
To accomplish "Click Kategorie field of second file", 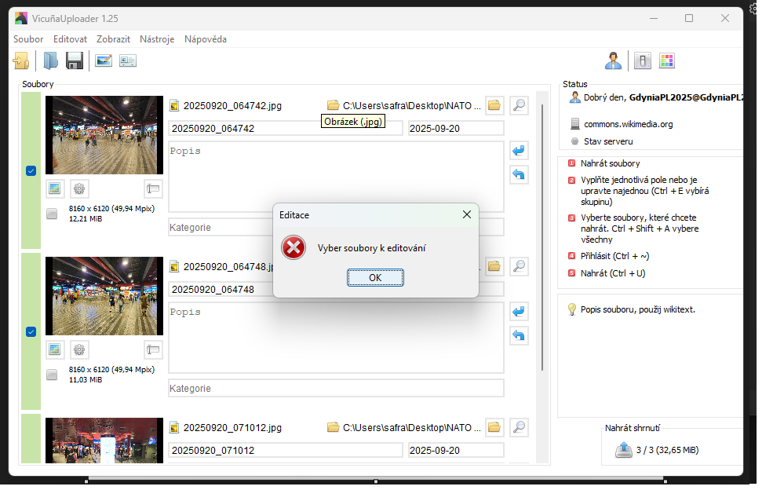I will tap(336, 389).
